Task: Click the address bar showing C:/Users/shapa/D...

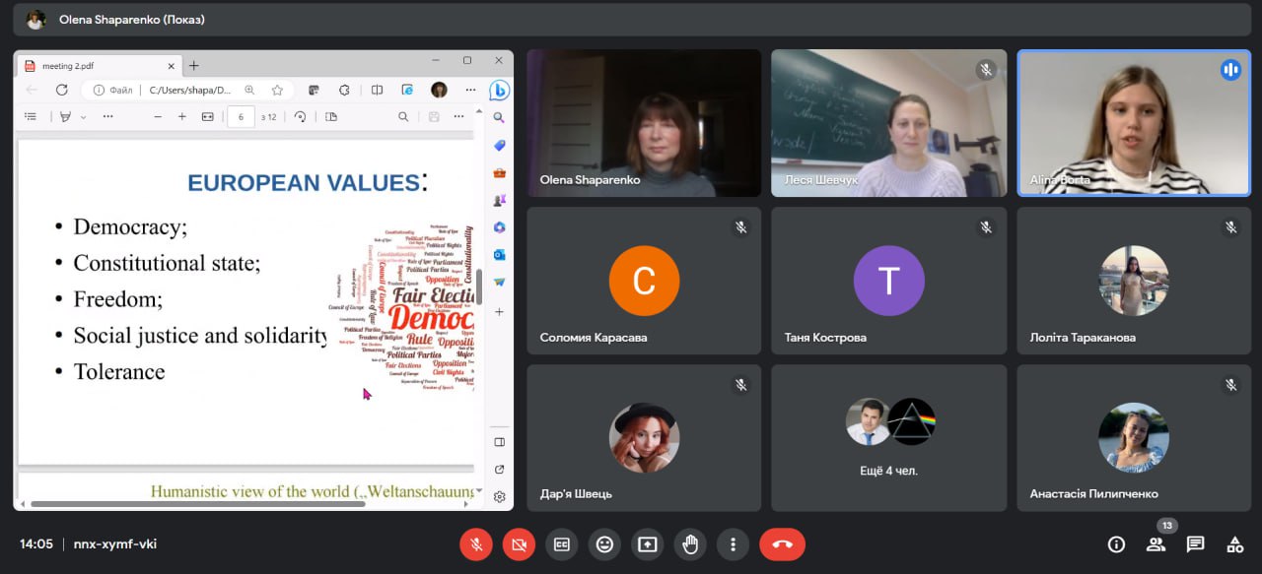Action: [x=187, y=90]
